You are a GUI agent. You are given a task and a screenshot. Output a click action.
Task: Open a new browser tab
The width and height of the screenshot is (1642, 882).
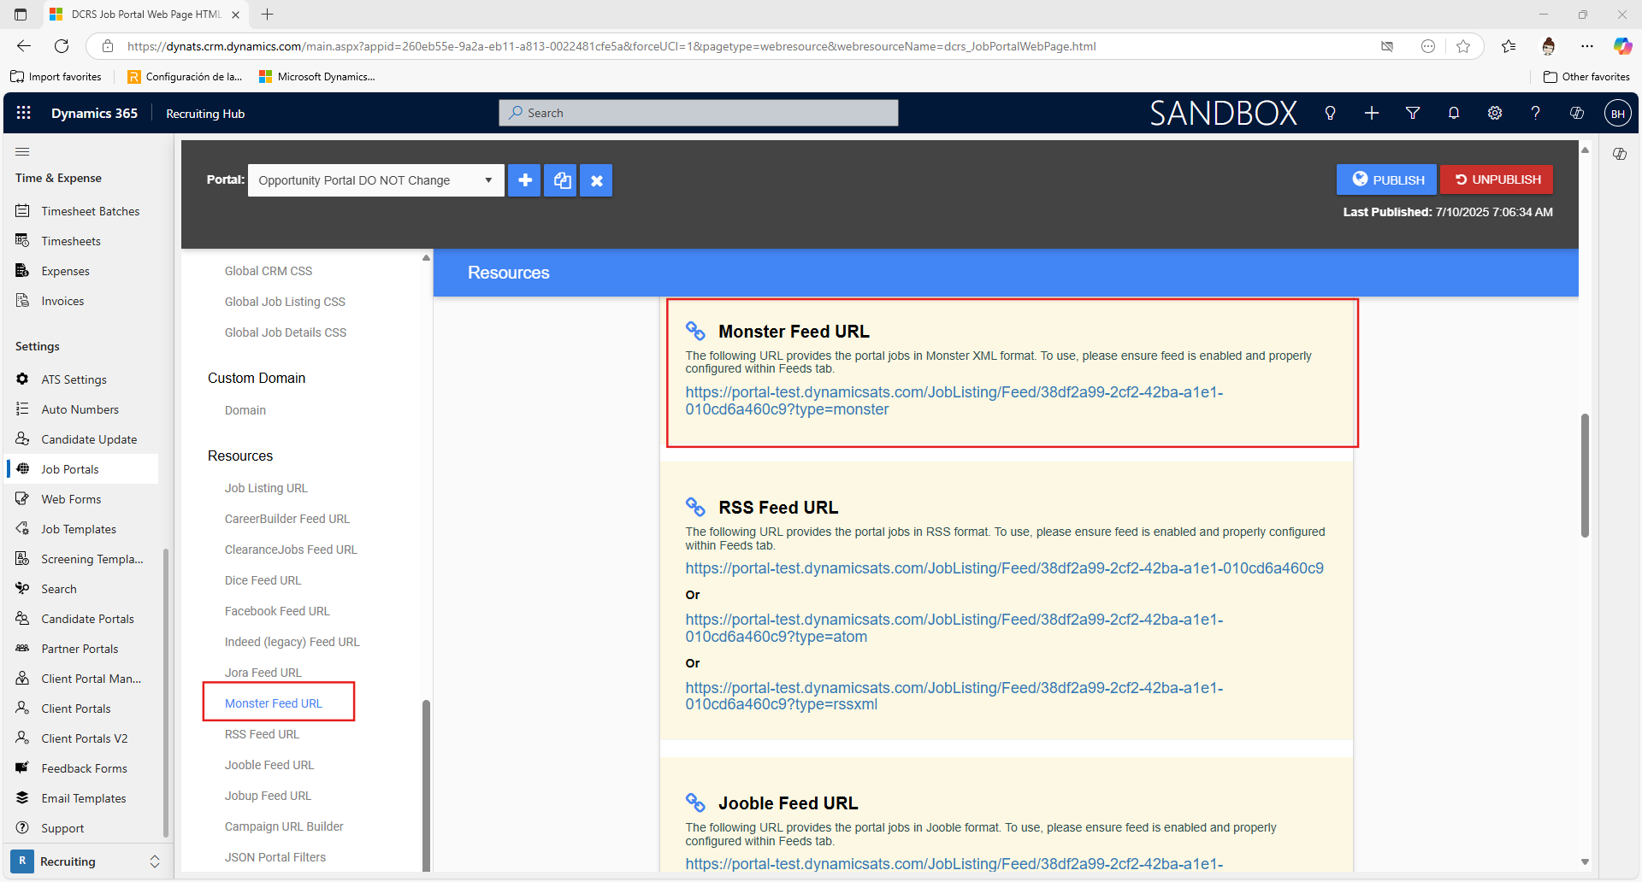[267, 14]
